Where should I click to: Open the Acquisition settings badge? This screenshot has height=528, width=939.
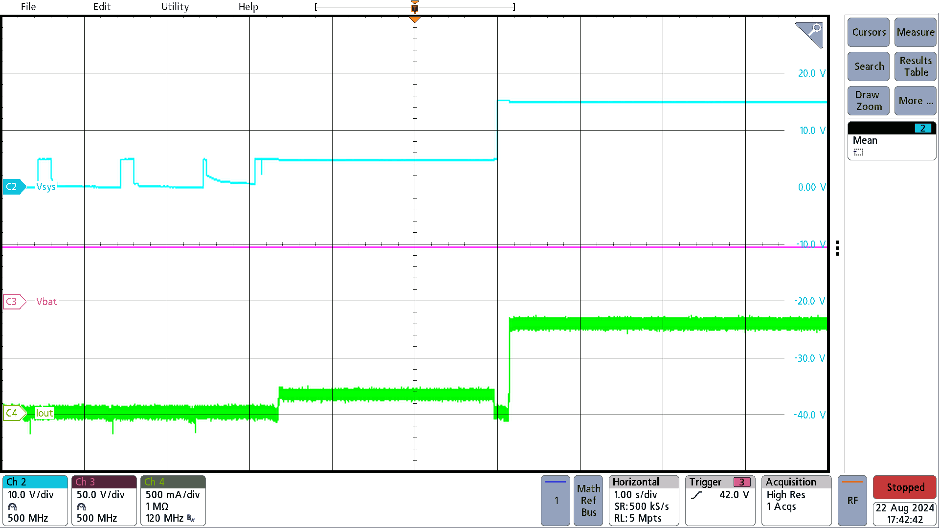[x=797, y=501]
